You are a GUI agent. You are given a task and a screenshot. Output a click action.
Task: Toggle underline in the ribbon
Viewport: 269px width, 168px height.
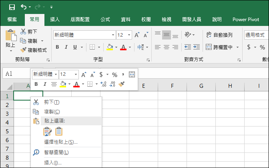75,47
